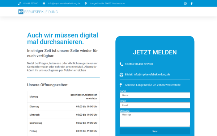This screenshot has width=217, height=136.
Task: Click the Mittwoch row label
Action: pyautogui.click(x=34, y=115)
